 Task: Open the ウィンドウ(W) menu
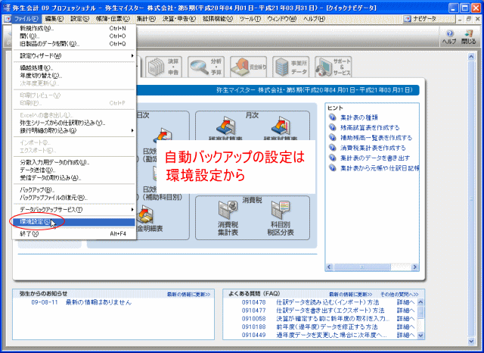tap(282, 19)
